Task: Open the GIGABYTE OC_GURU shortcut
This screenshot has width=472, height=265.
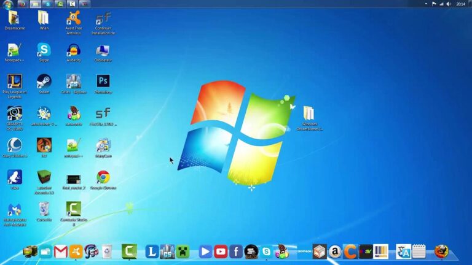Action: [15, 118]
